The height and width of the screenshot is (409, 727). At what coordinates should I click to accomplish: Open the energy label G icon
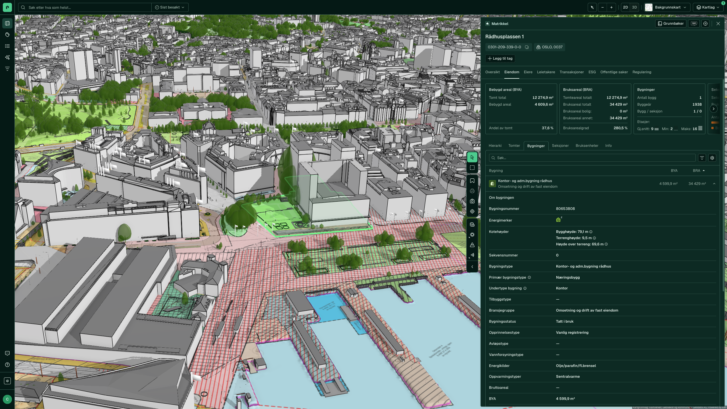pos(558,220)
